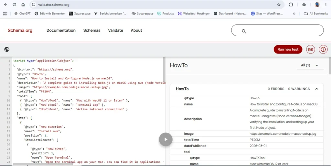Open the About menu item
This screenshot has width=331, height=166.
pyautogui.click(x=136, y=30)
